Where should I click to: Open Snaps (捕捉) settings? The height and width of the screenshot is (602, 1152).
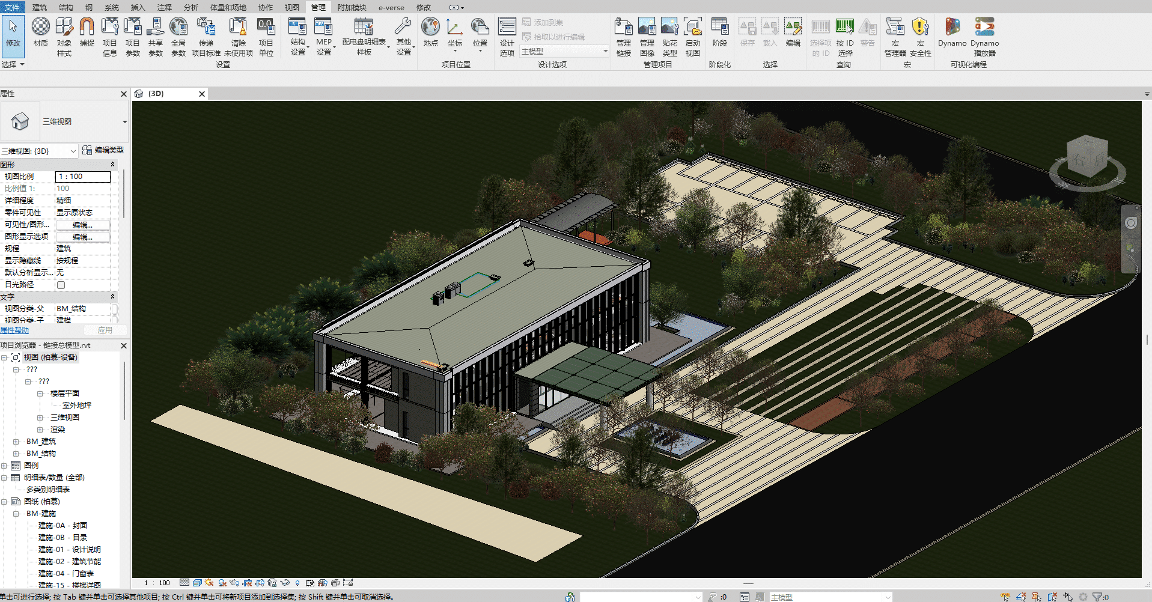[x=87, y=32]
